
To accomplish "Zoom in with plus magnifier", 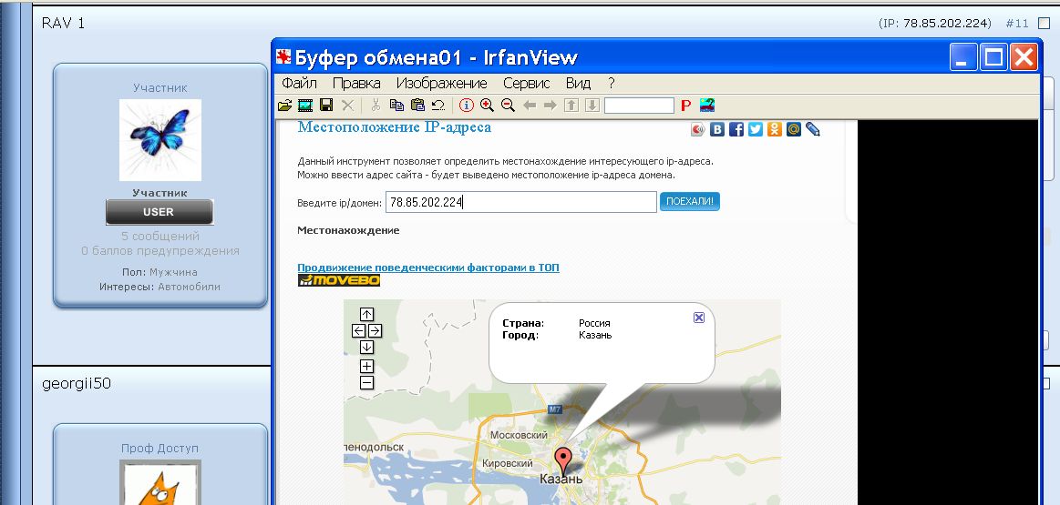I will click(487, 106).
